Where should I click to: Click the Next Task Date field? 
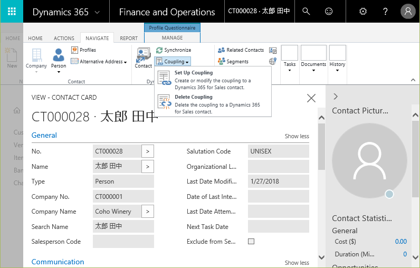coord(279,226)
